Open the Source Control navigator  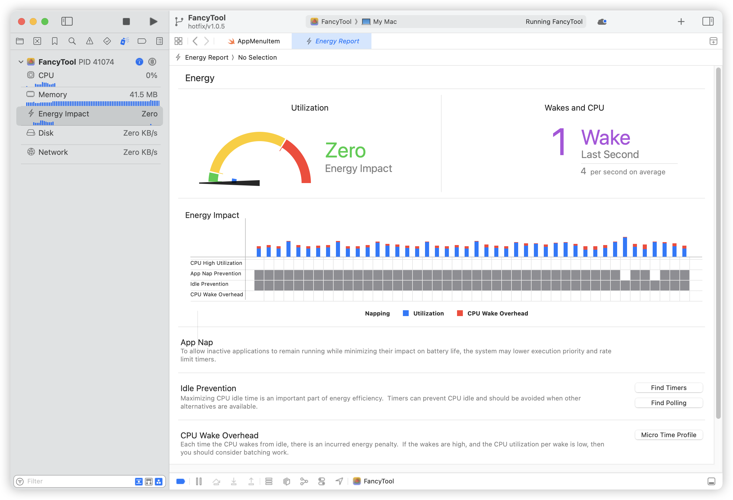[37, 41]
